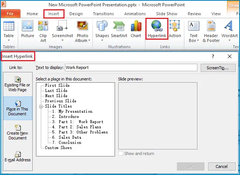Open the Animations tab
The height and width of the screenshot is (175, 240).
pos(135,14)
